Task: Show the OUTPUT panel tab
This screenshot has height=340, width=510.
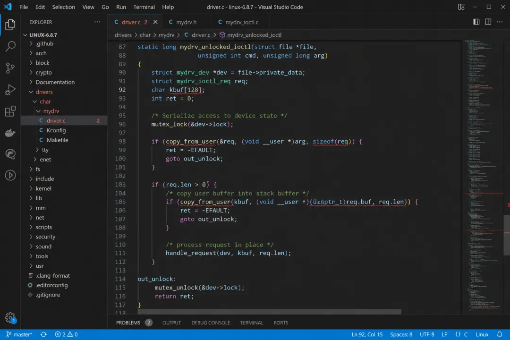Action: (171, 323)
